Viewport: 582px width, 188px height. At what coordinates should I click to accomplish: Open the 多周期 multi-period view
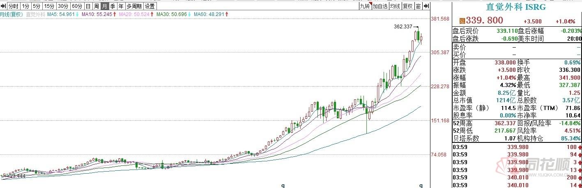coord(134,6)
